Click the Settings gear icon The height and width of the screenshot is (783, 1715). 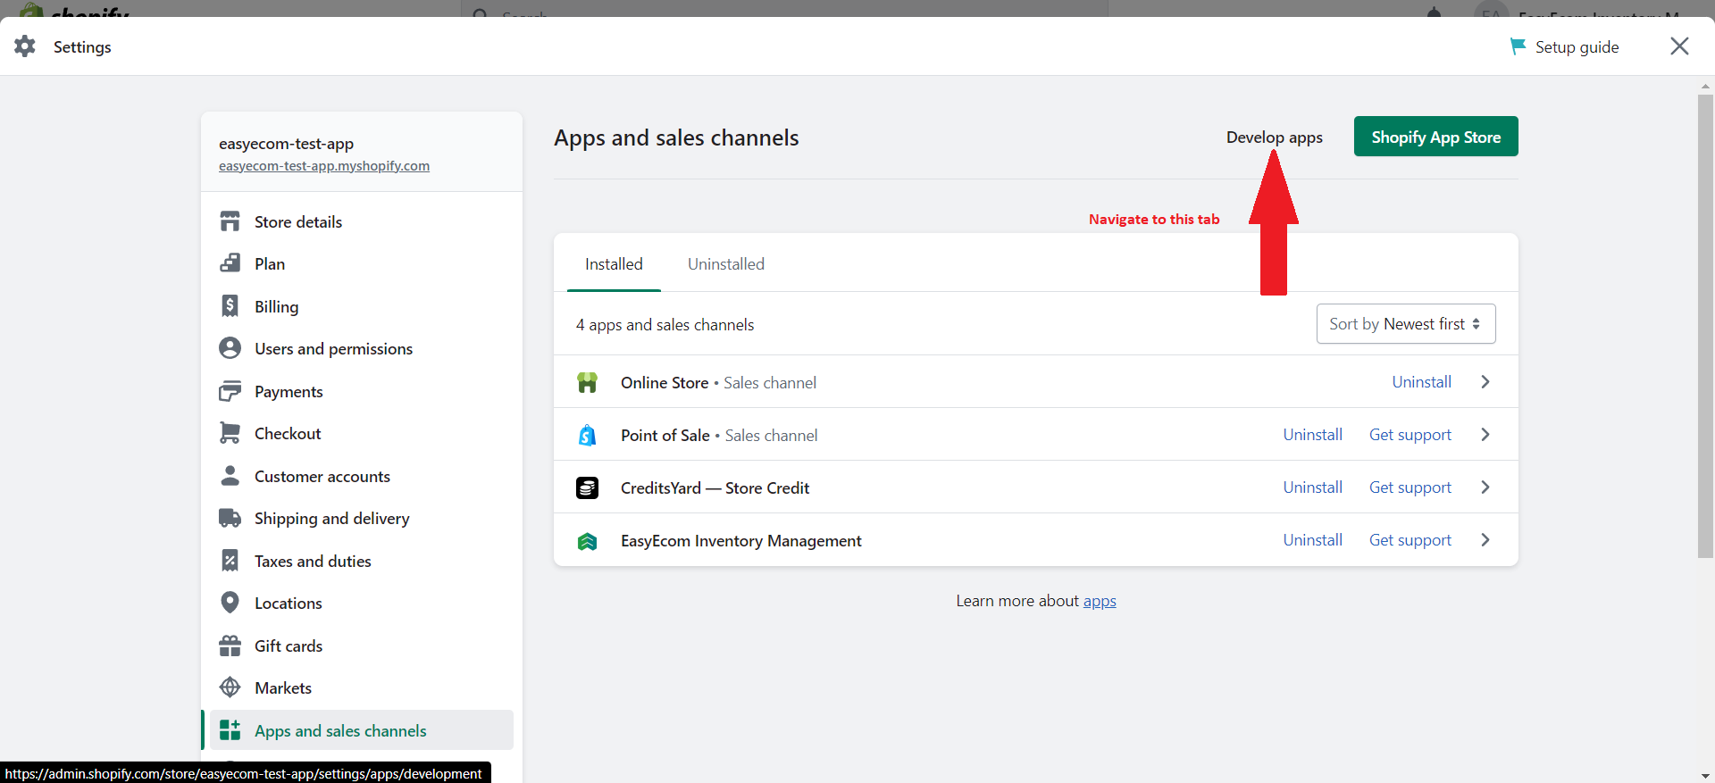pos(25,46)
